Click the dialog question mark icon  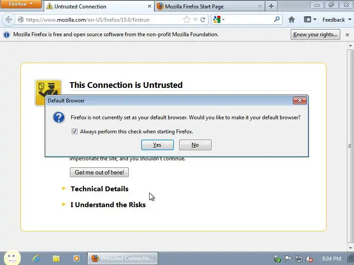[x=59, y=117]
